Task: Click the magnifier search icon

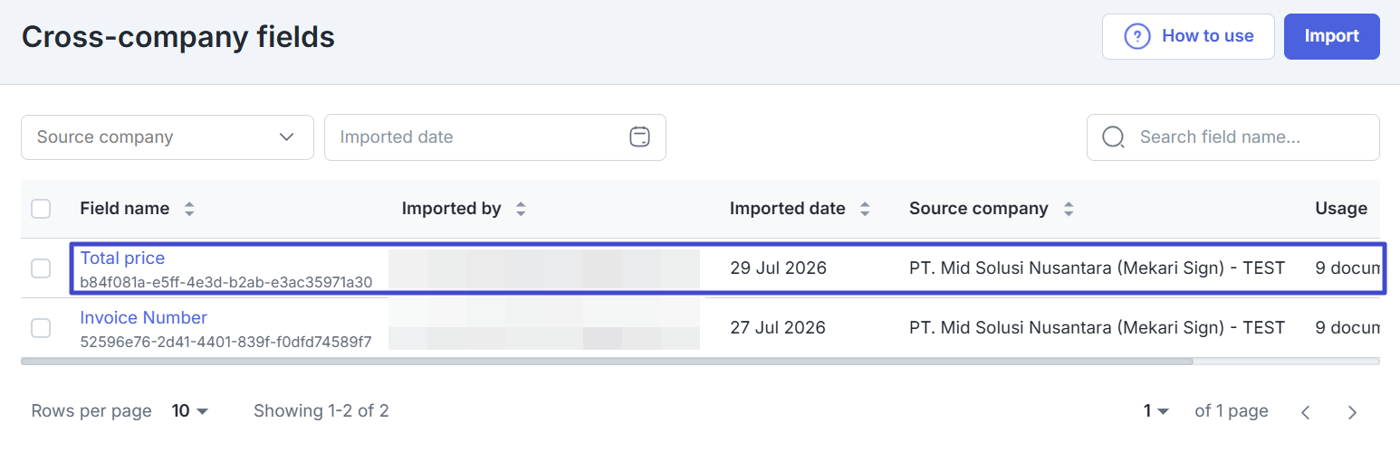Action: pyautogui.click(x=1113, y=137)
